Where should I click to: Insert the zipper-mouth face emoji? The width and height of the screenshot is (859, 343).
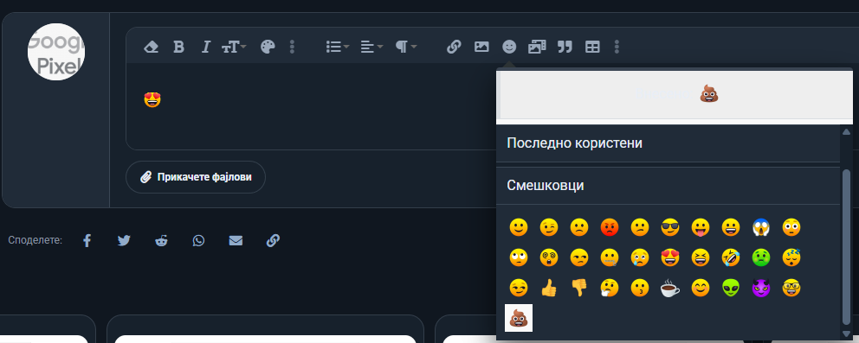coord(610,257)
